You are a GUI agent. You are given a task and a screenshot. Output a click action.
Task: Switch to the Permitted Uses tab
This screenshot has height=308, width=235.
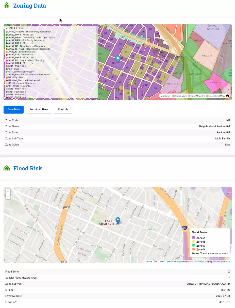click(39, 110)
